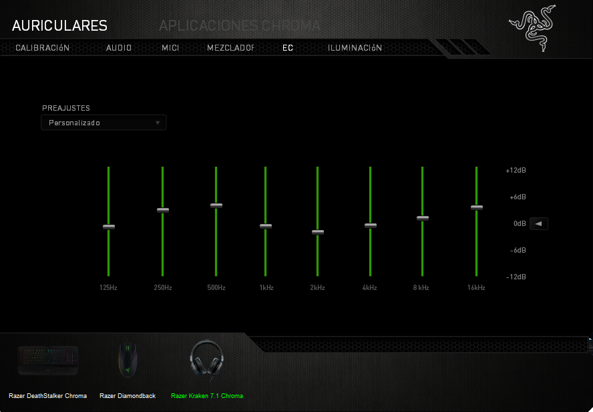Click the 4kHz slider handle

click(x=371, y=225)
